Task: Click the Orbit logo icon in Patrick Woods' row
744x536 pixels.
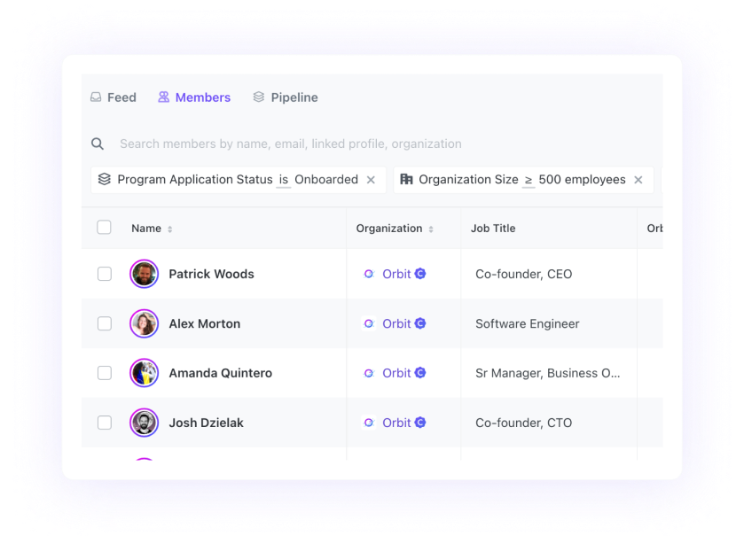Action: [x=369, y=274]
